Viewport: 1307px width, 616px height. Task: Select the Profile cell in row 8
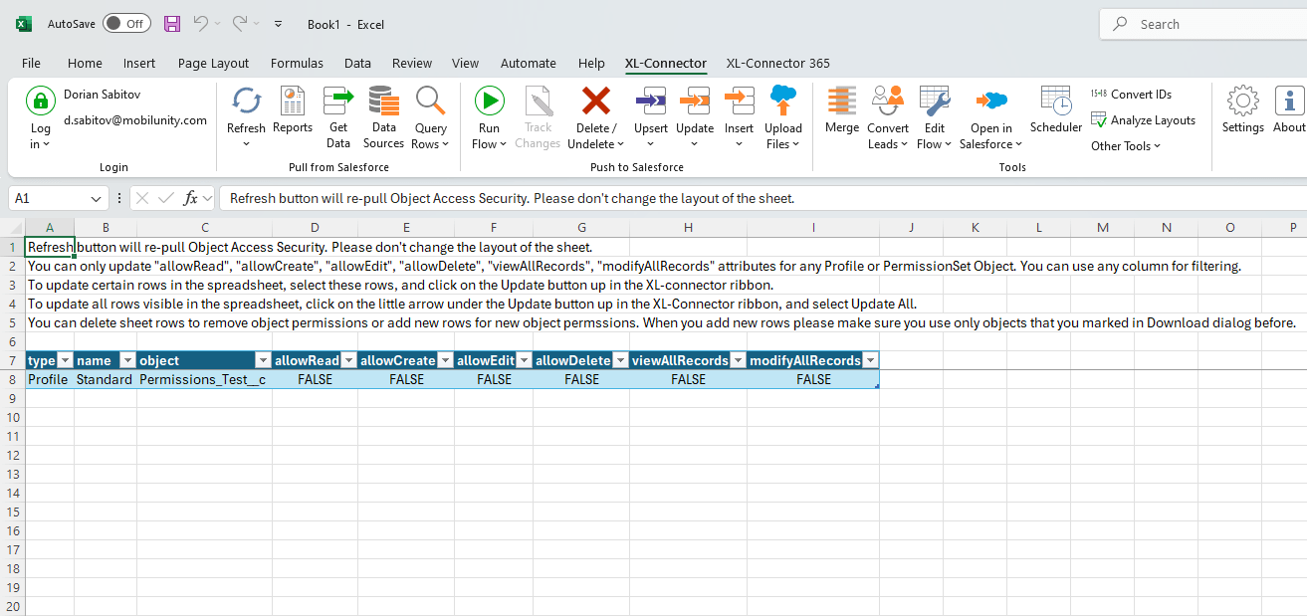click(49, 379)
